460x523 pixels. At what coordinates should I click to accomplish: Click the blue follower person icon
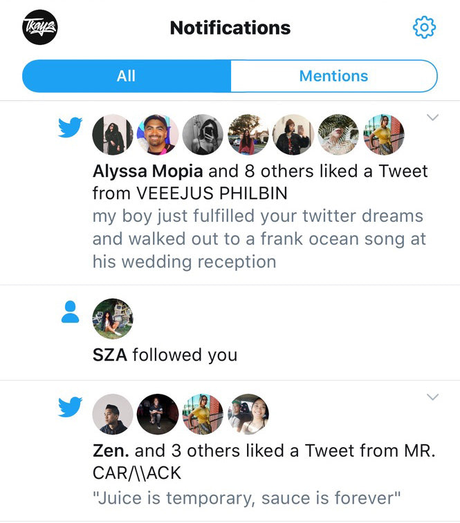coord(70,313)
